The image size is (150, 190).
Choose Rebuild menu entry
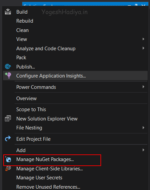tap(75, 21)
